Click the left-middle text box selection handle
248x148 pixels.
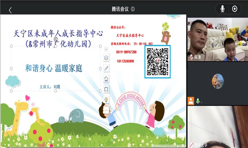[x=11, y=69]
